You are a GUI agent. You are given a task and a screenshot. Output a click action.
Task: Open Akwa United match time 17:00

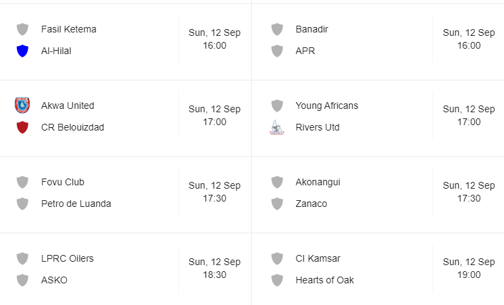[214, 122]
